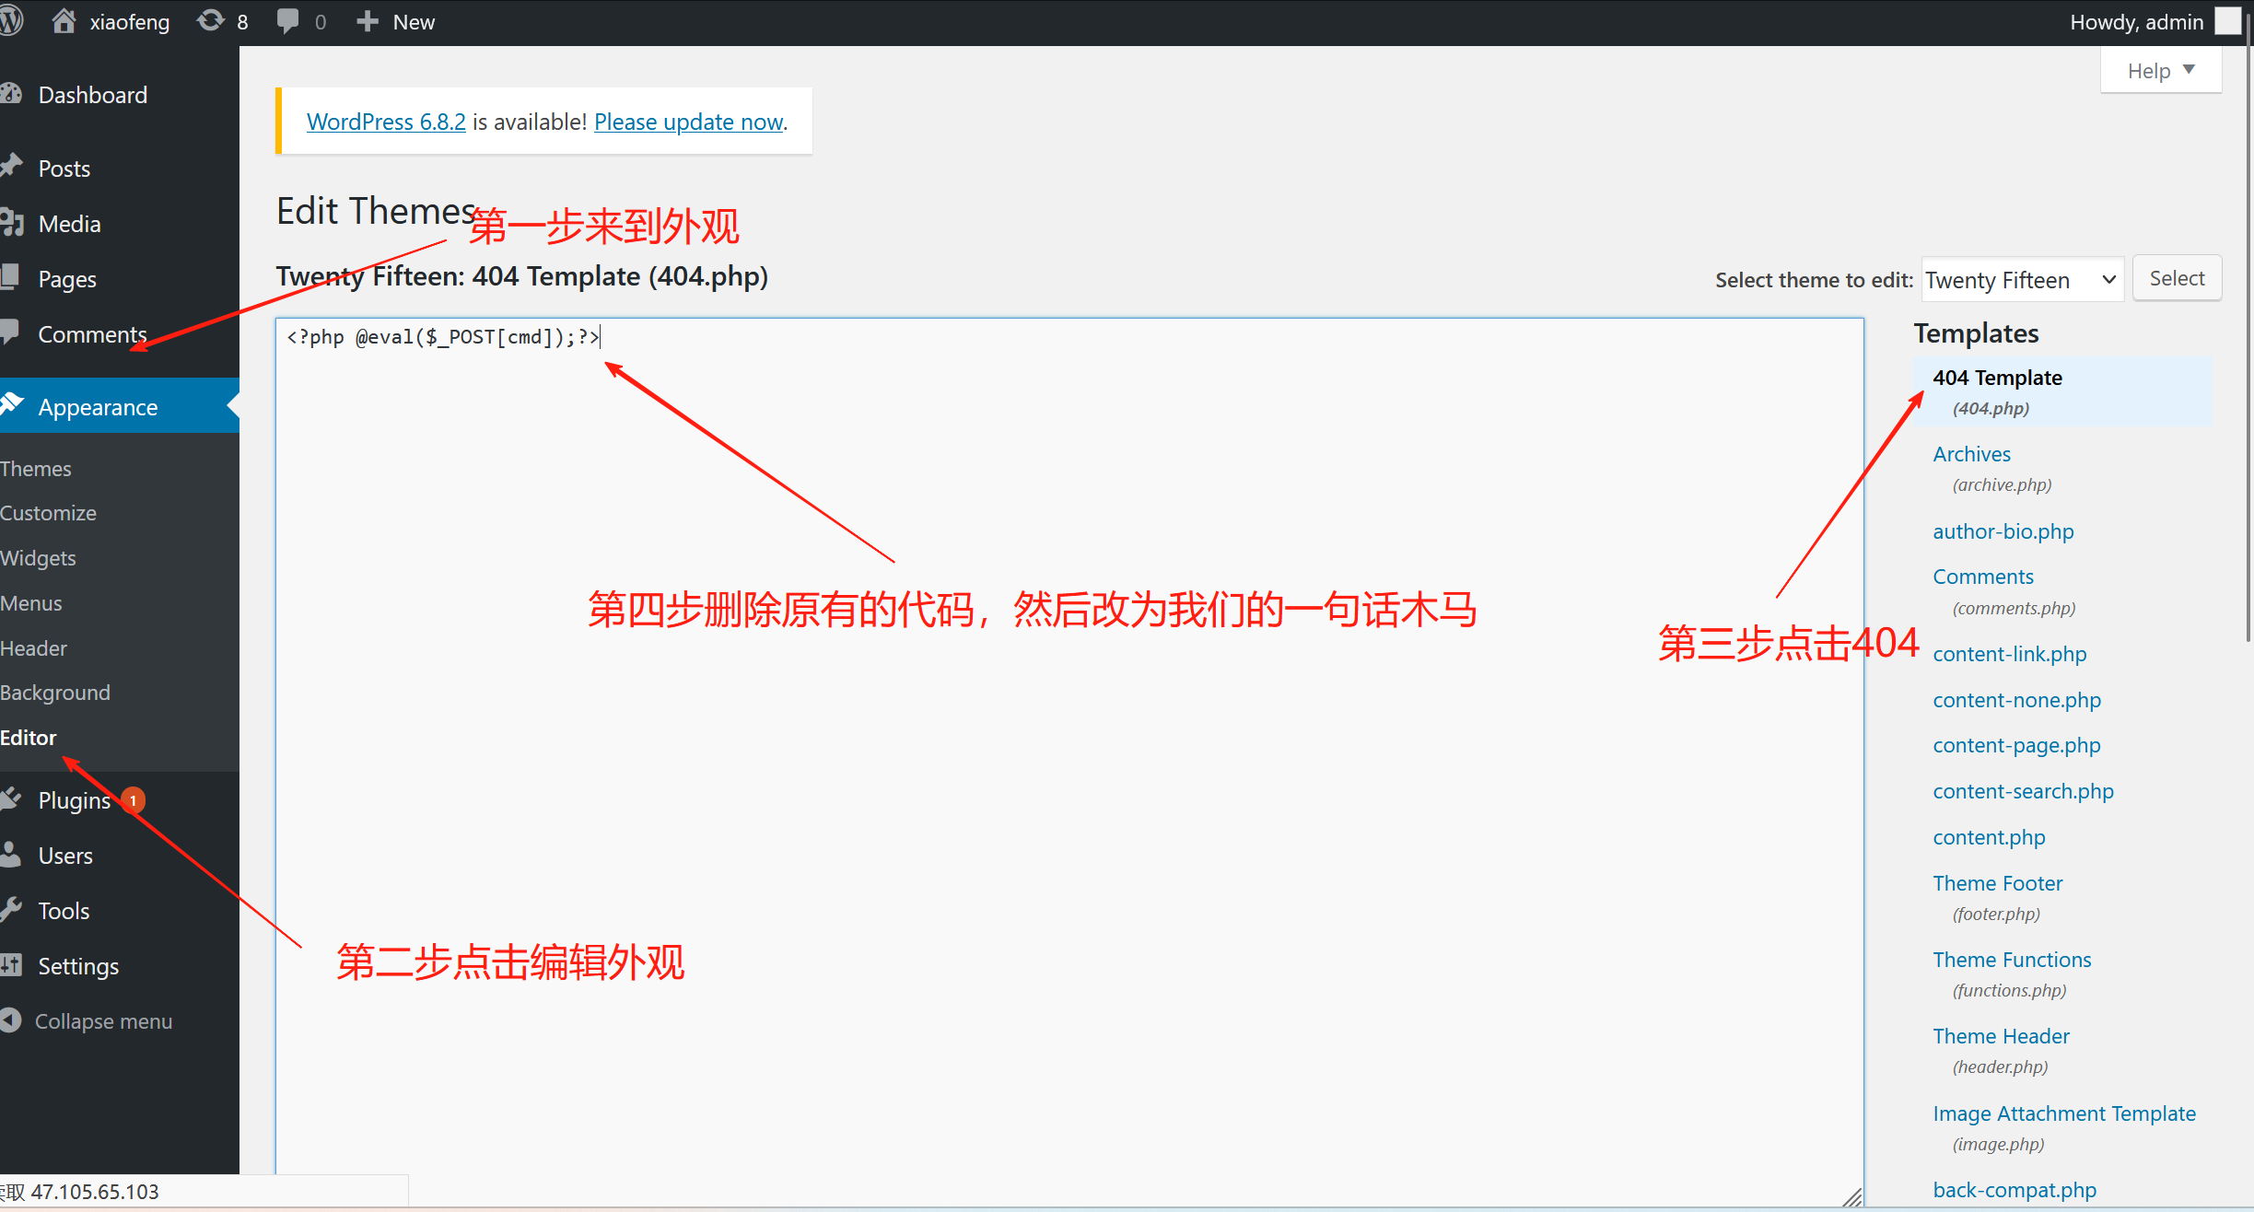Open content-page.php template
The width and height of the screenshot is (2254, 1212).
pos(2017,745)
